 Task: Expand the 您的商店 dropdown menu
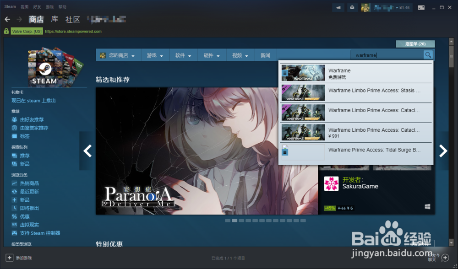(118, 55)
